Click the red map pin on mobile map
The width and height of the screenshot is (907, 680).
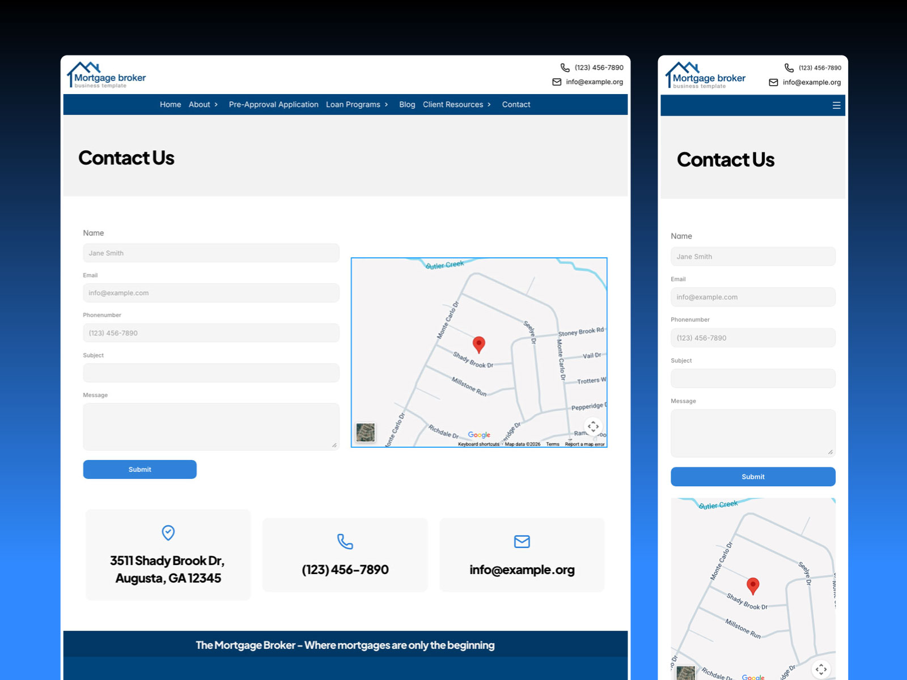(753, 586)
